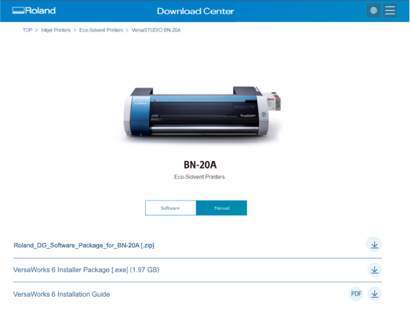
Task: Download Roland_DG_Software_Package_for_BN-20A zip via arrow icon
Action: point(374,244)
